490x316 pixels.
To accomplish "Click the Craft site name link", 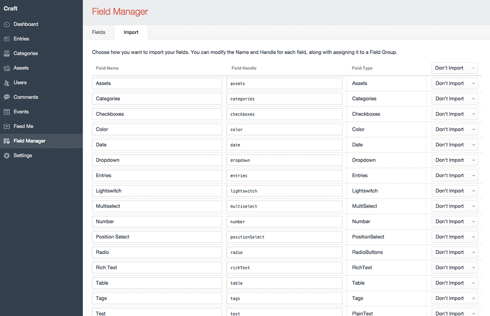I will coord(11,8).
